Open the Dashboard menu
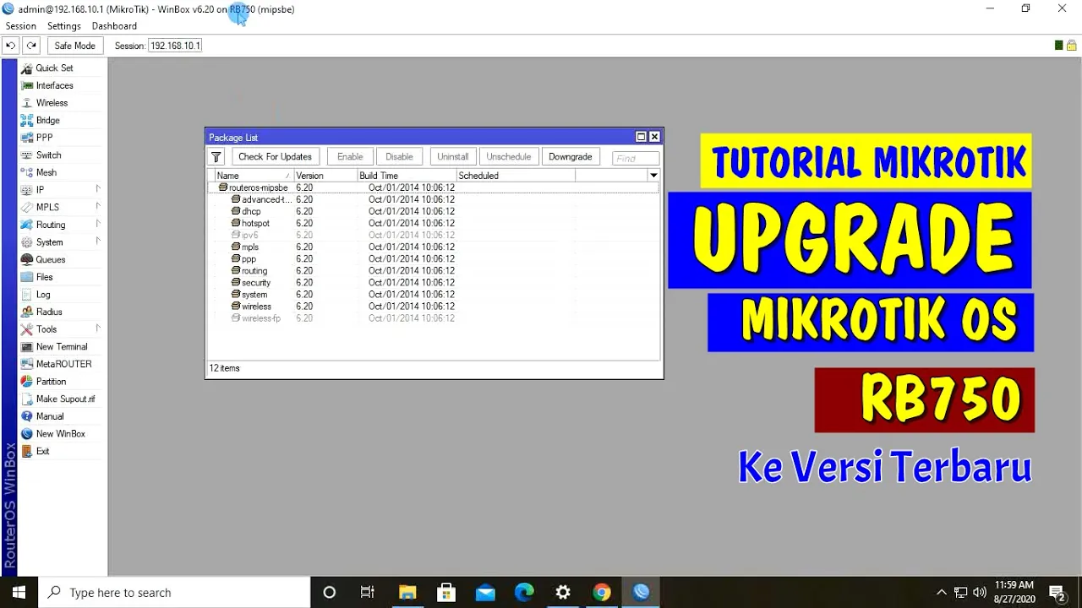The height and width of the screenshot is (608, 1082). click(x=114, y=26)
